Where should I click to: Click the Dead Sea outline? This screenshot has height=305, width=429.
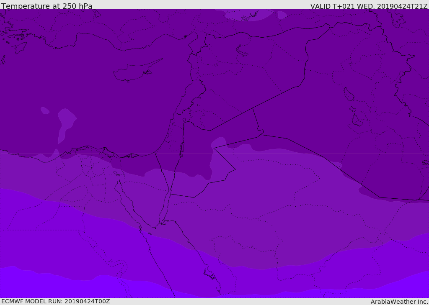182,149
